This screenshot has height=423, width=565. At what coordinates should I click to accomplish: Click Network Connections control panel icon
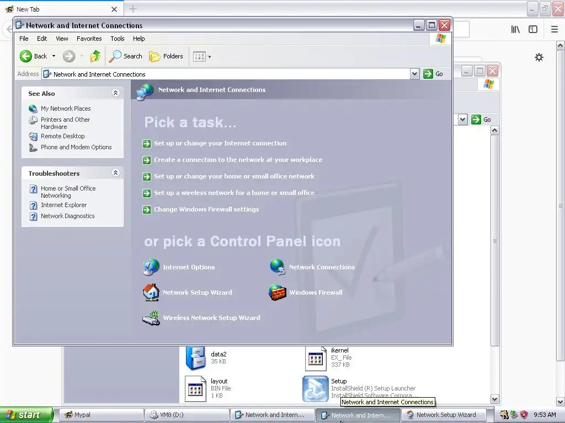(x=277, y=267)
